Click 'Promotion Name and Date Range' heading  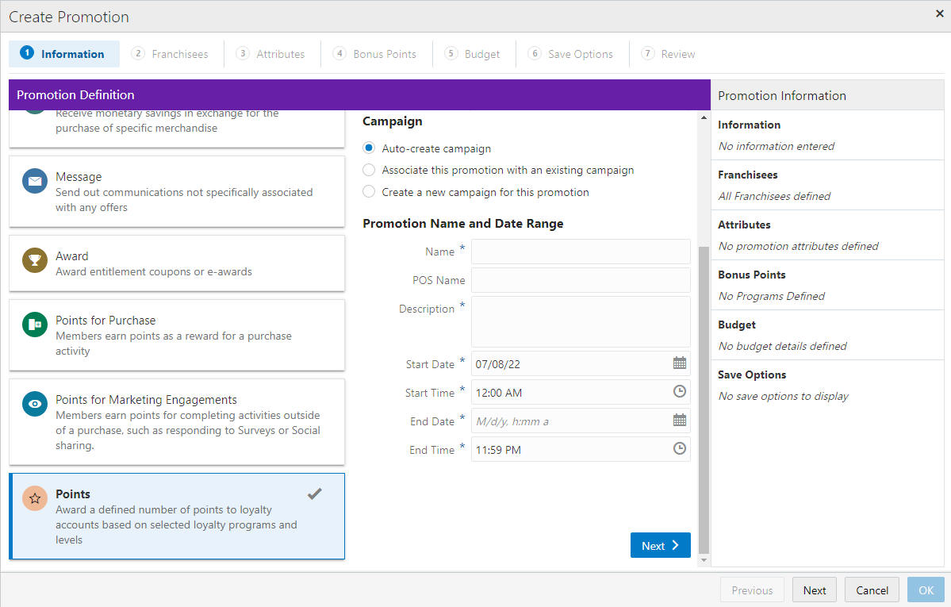coord(462,224)
